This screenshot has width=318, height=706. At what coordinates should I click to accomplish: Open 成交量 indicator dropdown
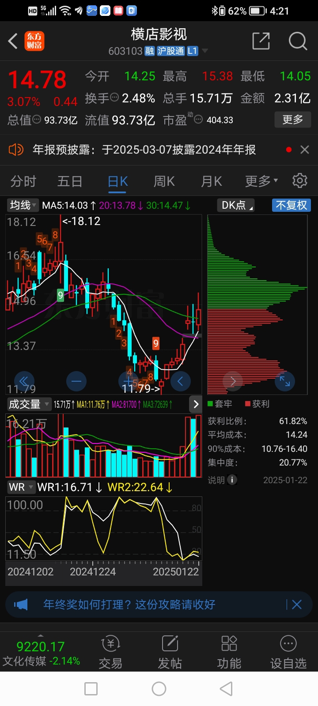pos(28,404)
